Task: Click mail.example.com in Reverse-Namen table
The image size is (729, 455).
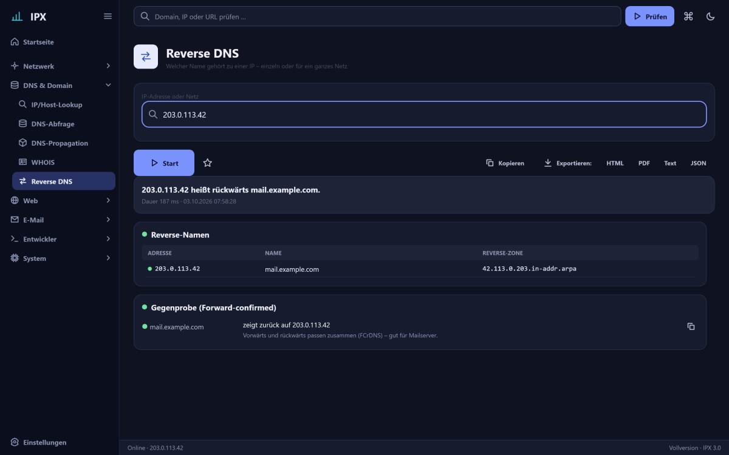Action: click(x=292, y=269)
